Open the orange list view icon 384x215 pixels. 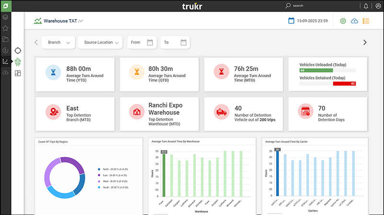coord(366,21)
